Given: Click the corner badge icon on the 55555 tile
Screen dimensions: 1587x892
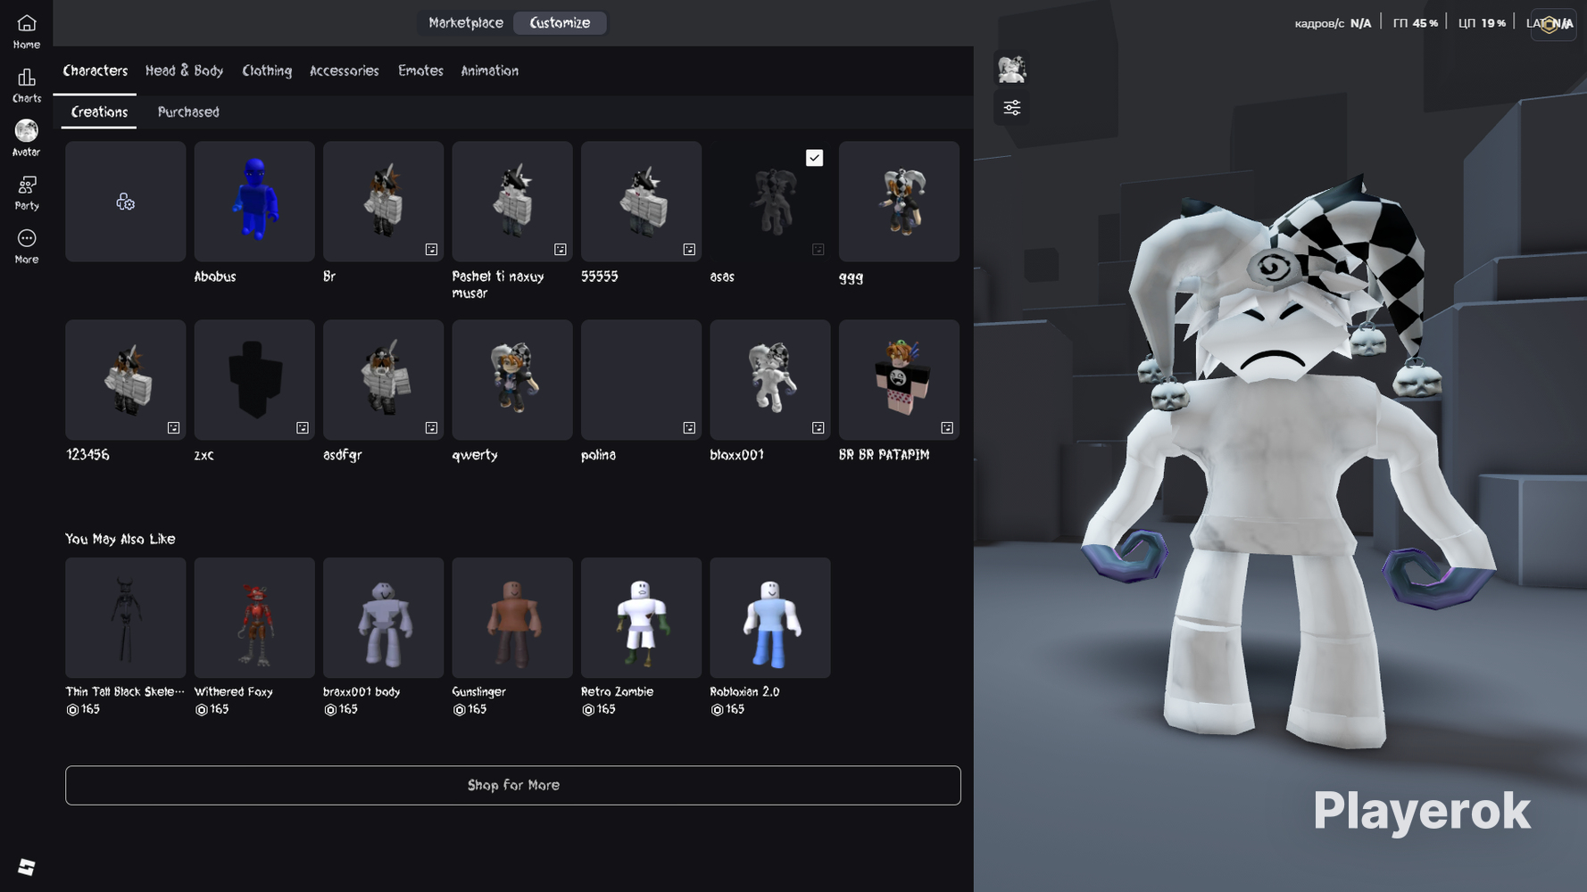Looking at the screenshot, I should click(689, 250).
